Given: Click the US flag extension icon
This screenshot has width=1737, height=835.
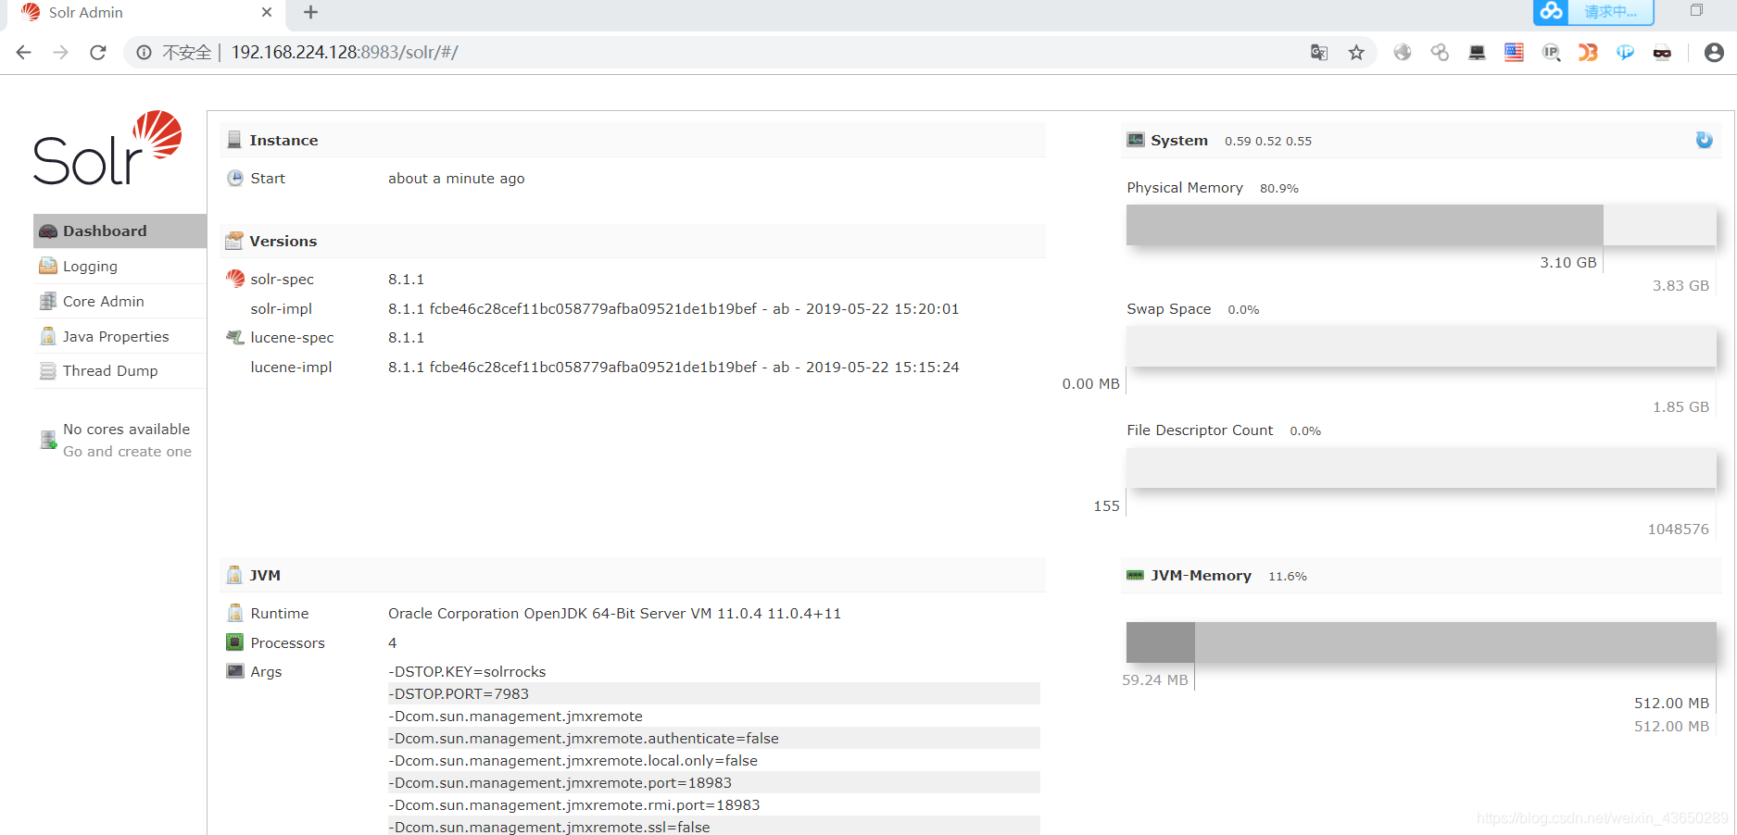Looking at the screenshot, I should (1514, 53).
